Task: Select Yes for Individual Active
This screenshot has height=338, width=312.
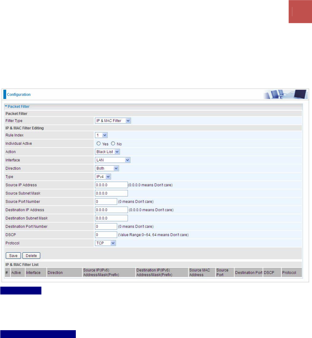Action: point(98,143)
